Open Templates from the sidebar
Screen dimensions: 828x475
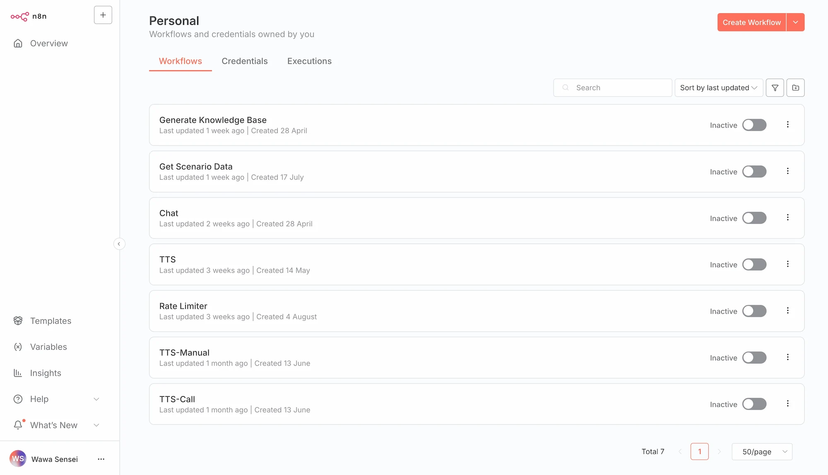coord(51,321)
